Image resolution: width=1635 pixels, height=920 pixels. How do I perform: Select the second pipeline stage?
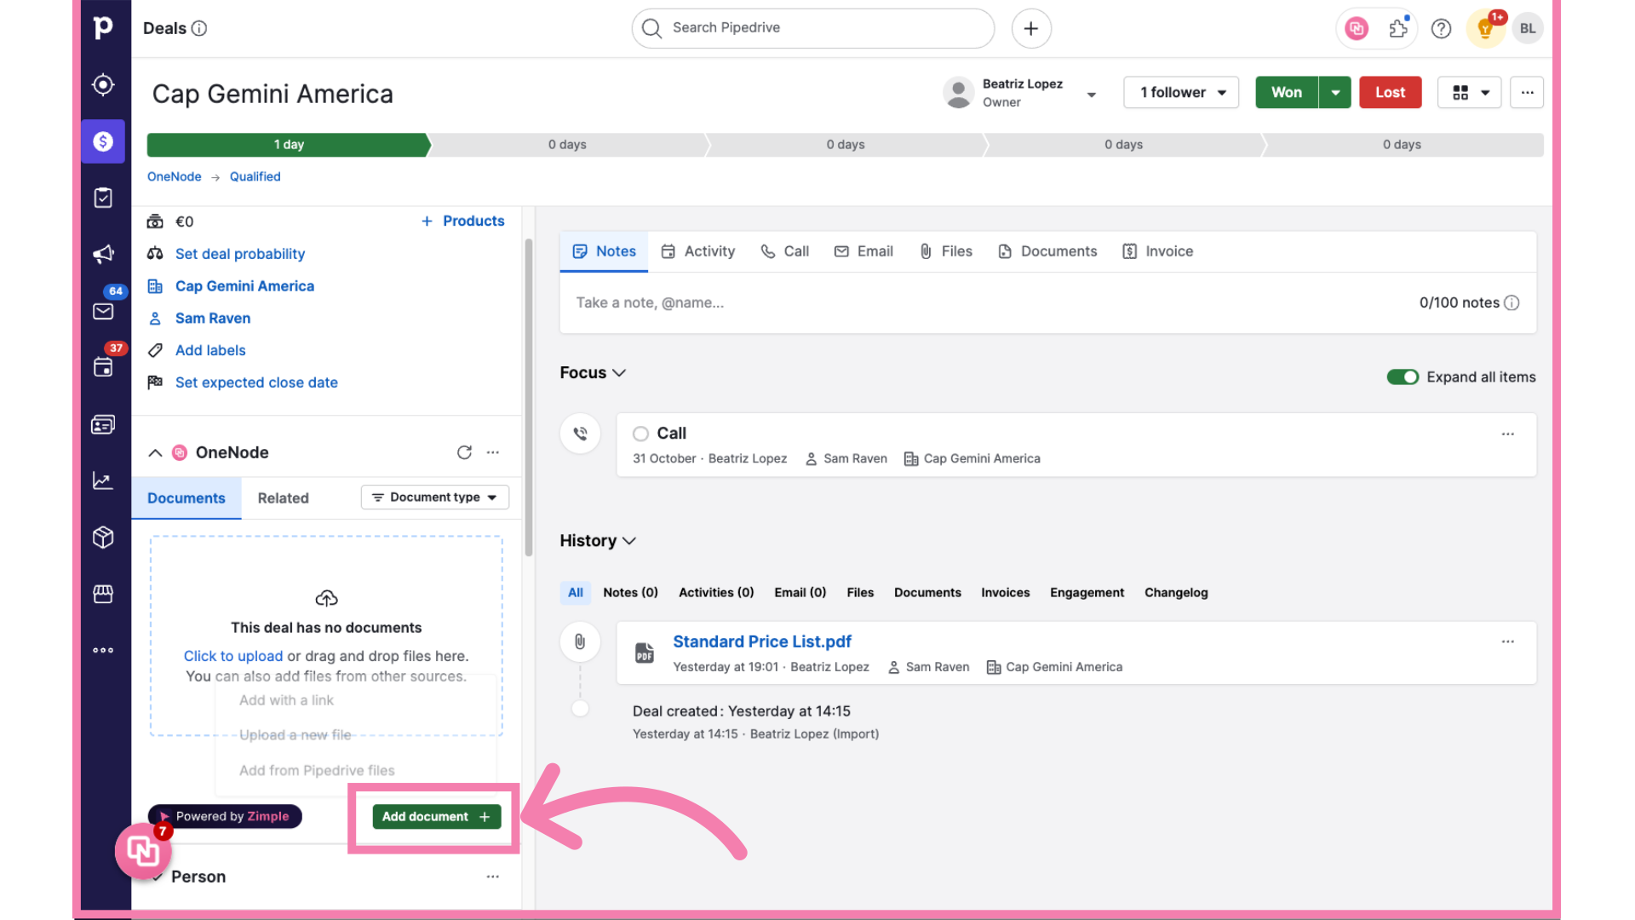point(567,145)
